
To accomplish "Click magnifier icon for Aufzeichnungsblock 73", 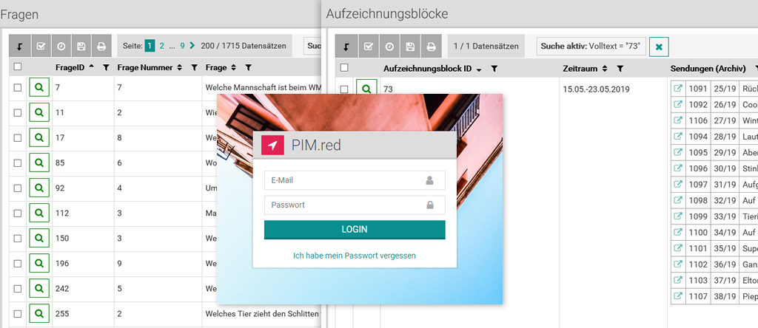I will pos(365,89).
